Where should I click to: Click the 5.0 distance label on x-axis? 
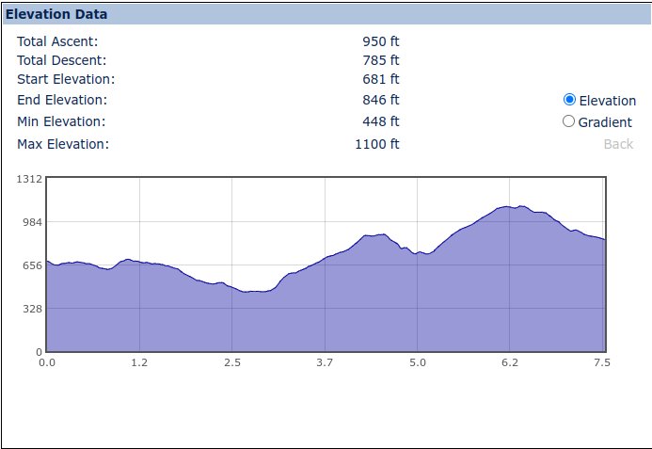coord(418,362)
